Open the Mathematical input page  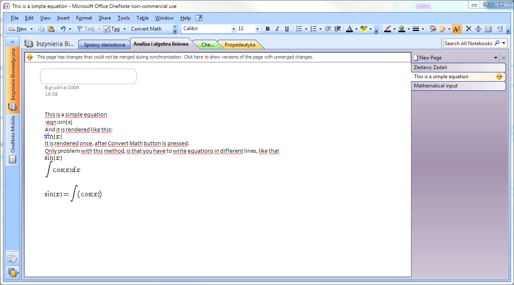click(458, 86)
